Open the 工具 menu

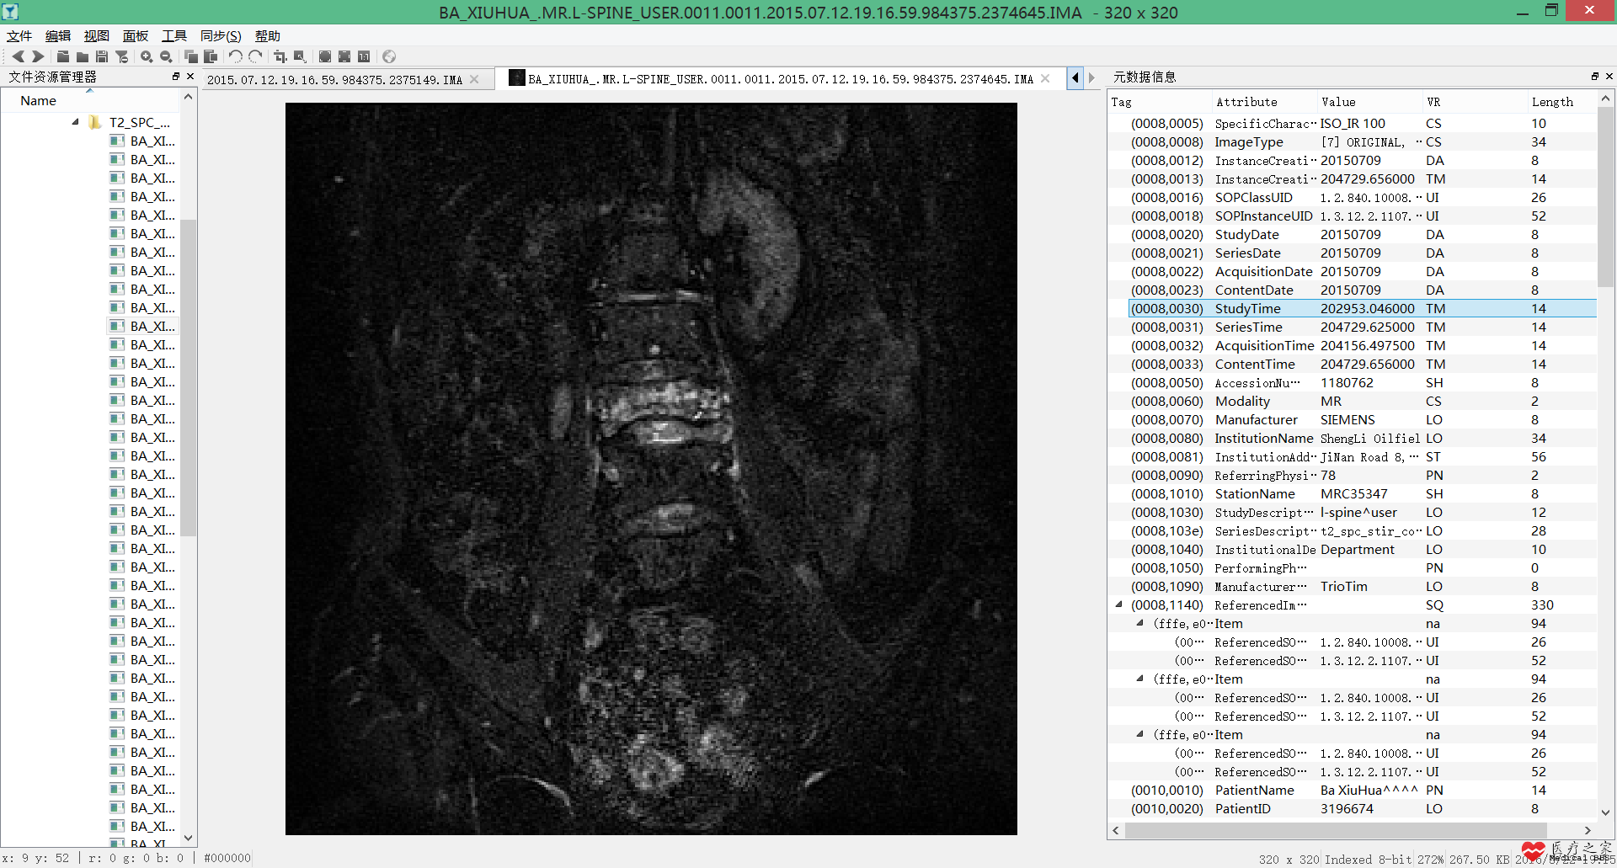[x=174, y=36]
